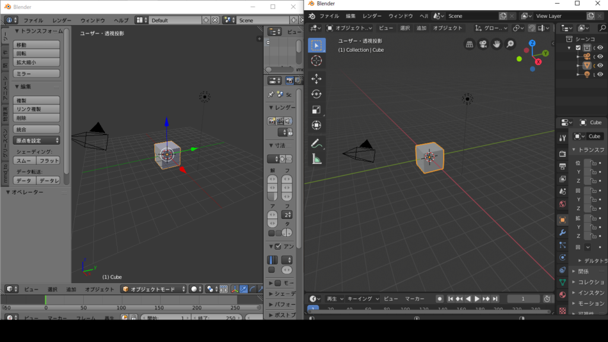The height and width of the screenshot is (342, 608).
Task: Toggle camera view in viewport gizmo
Action: (x=483, y=45)
